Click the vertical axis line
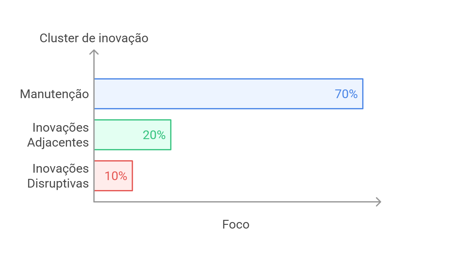Image resolution: width=468 pixels, height=277 pixels. point(94,126)
